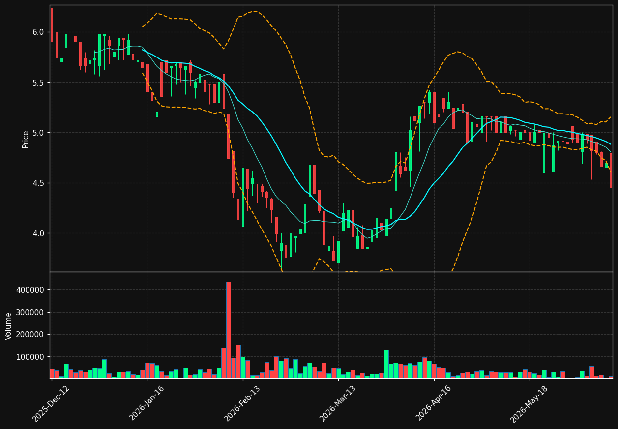Click the 2025-Dec-12 date label
Image resolution: width=618 pixels, height=429 pixels.
click(51, 404)
